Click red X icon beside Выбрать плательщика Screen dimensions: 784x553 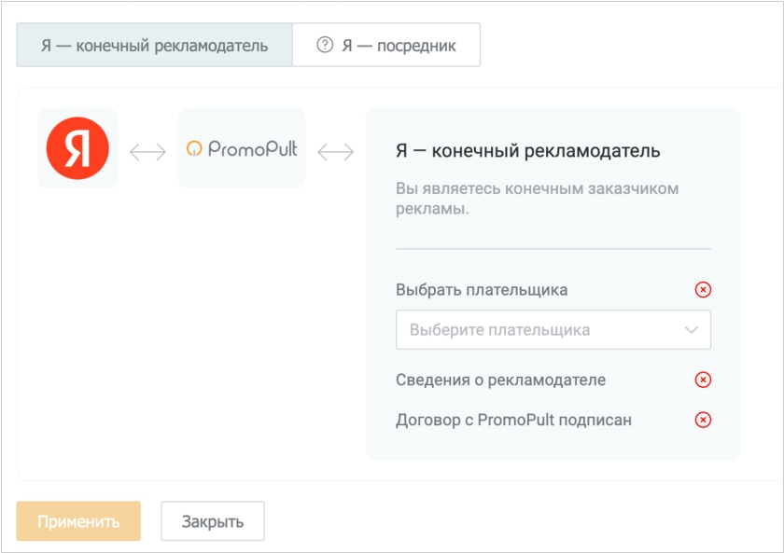click(703, 290)
